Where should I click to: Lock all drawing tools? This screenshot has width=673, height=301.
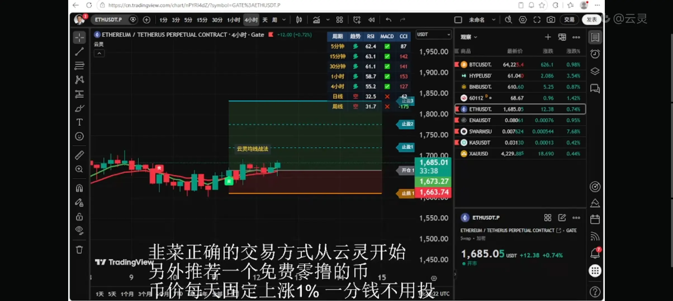[79, 217]
